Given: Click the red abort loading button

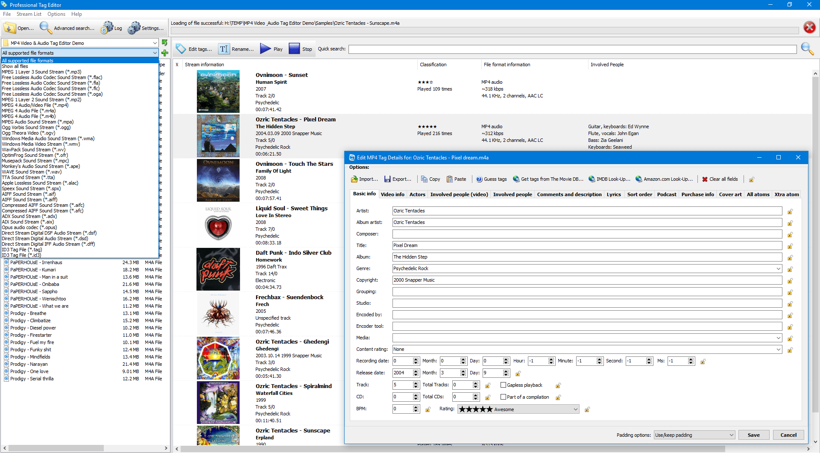Looking at the screenshot, I should point(809,28).
